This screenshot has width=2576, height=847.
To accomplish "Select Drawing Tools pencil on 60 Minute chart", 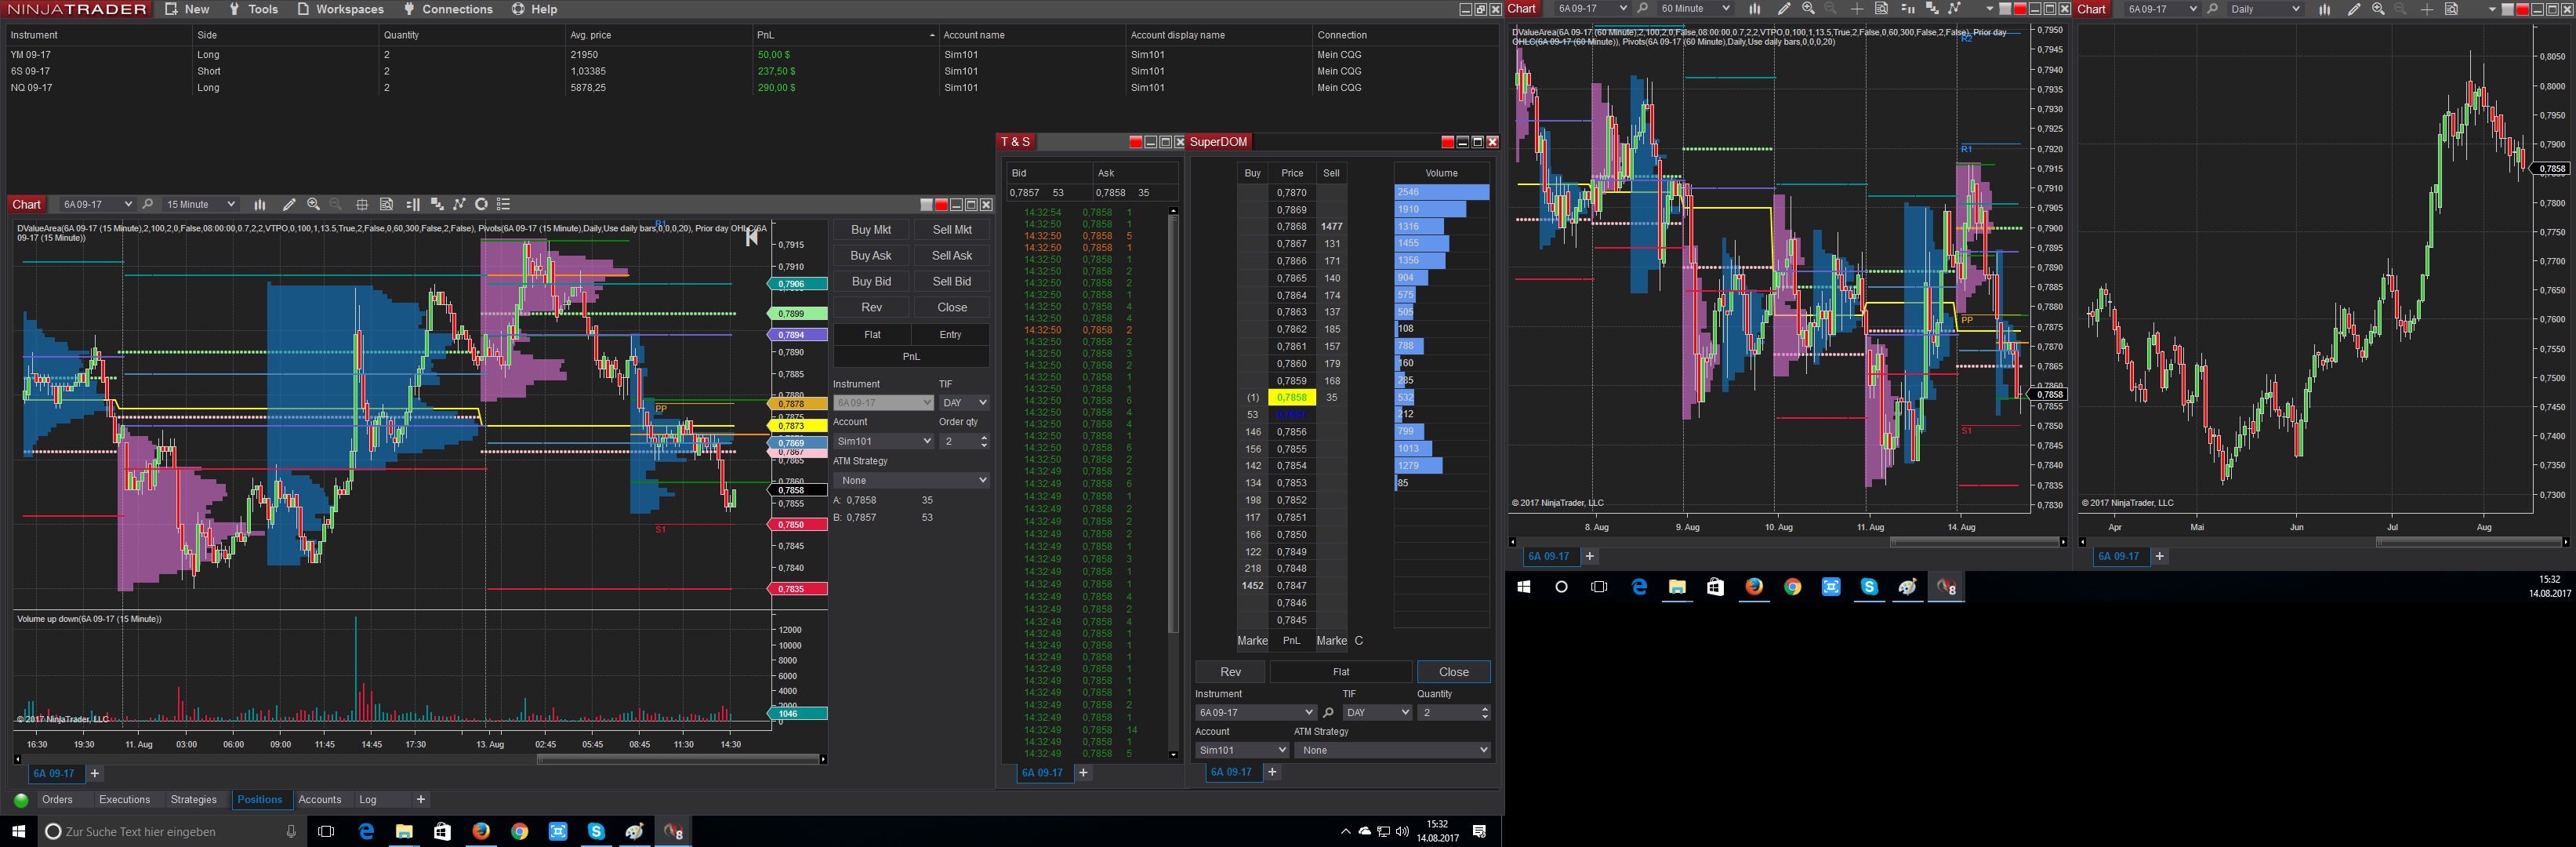I will (x=1783, y=9).
